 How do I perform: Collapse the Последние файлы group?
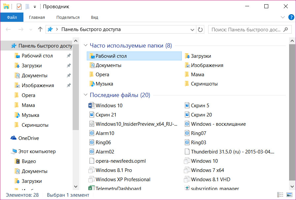coord(86,95)
